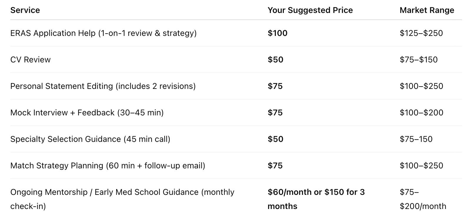Click the $125–$250 market range
The width and height of the screenshot is (470, 219).
[421, 33]
